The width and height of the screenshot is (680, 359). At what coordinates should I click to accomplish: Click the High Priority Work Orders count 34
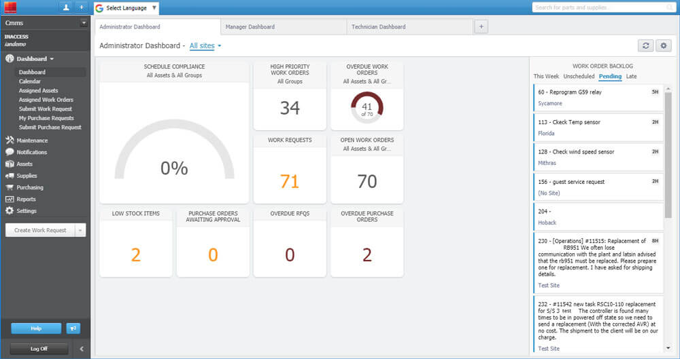coord(290,108)
